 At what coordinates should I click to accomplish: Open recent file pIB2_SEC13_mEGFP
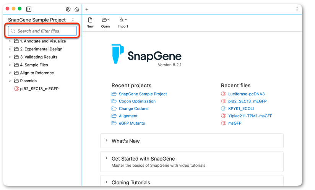[x=247, y=101]
